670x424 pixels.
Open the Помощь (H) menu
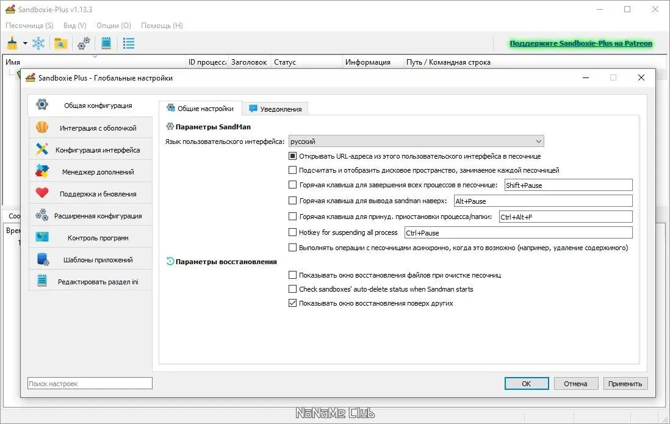coord(162,25)
